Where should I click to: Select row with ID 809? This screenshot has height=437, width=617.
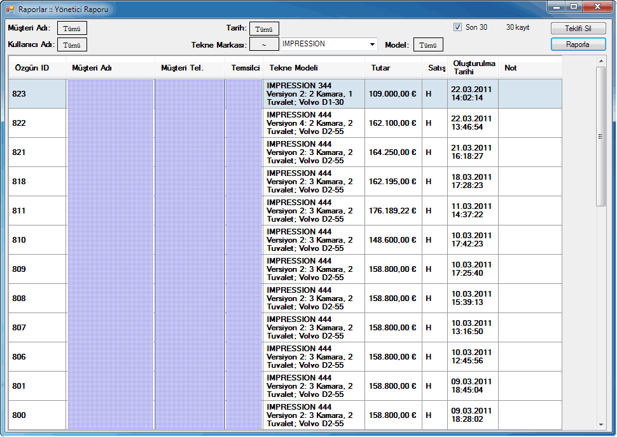pos(286,269)
